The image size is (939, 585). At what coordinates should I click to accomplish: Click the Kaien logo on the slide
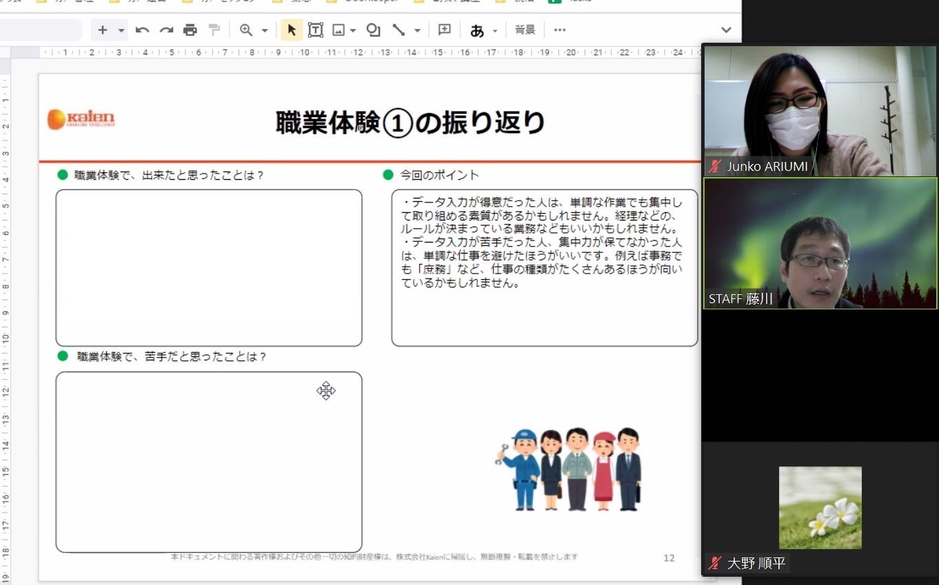point(81,119)
